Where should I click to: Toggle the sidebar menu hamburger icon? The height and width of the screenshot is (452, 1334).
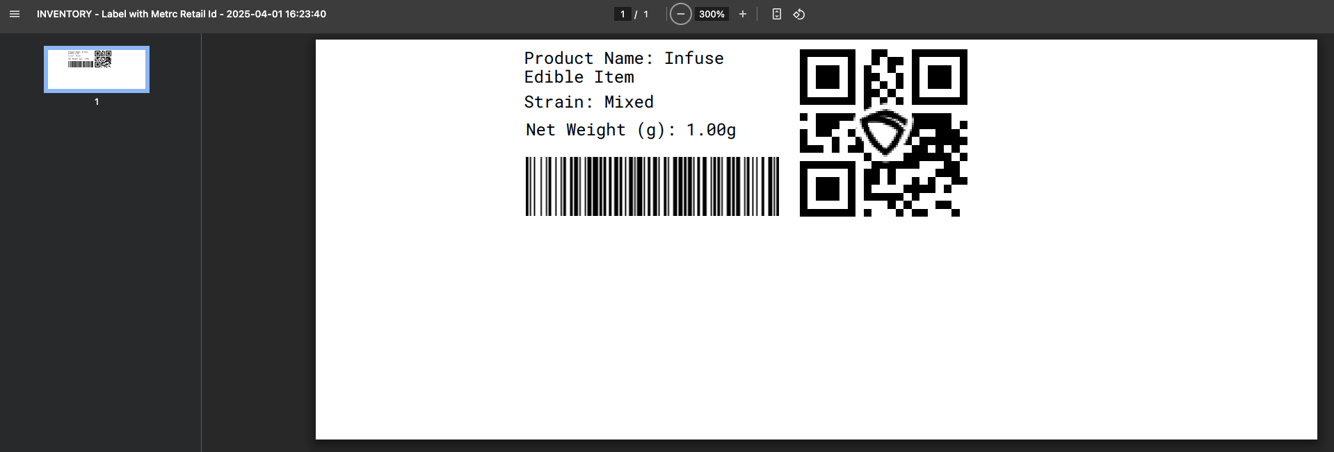(x=14, y=14)
